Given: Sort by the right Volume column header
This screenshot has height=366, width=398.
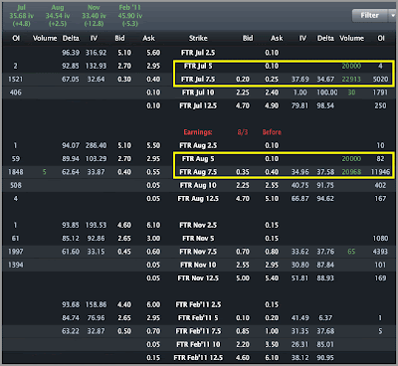Looking at the screenshot, I should coord(351,38).
